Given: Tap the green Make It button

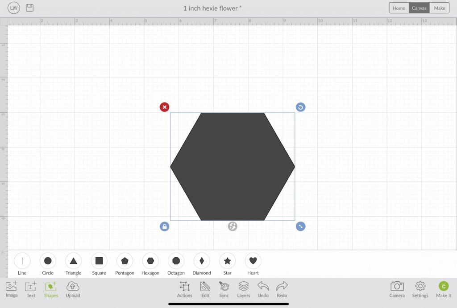Looking at the screenshot, I should click(x=444, y=289).
